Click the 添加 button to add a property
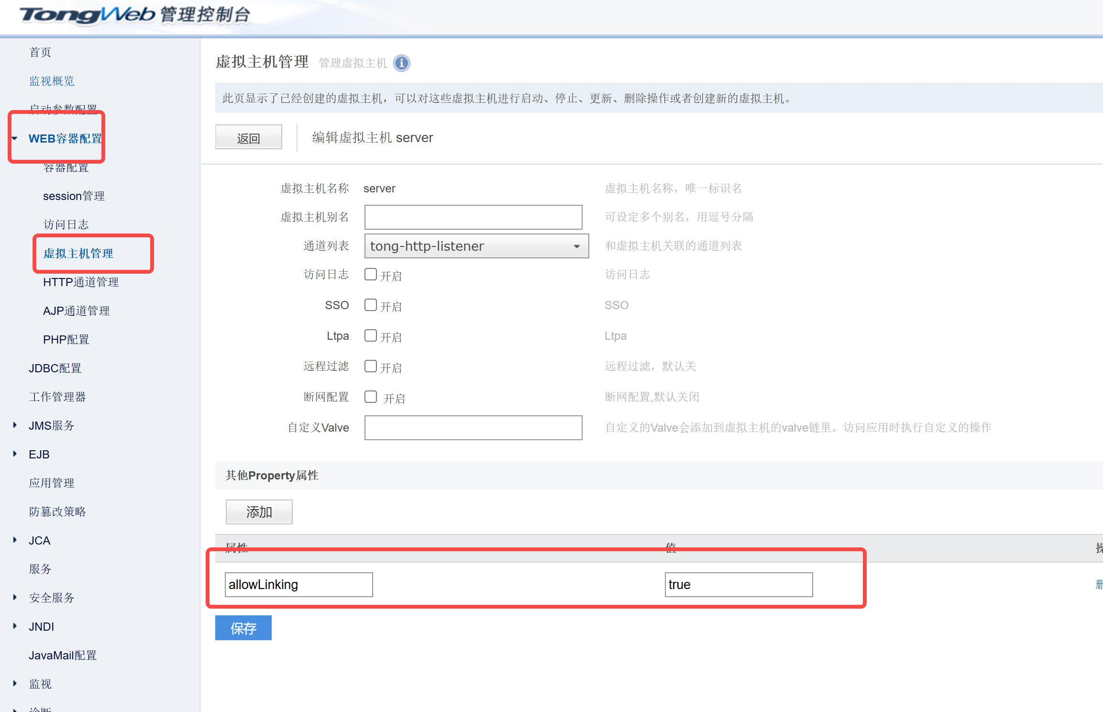1103x712 pixels. coord(259,512)
